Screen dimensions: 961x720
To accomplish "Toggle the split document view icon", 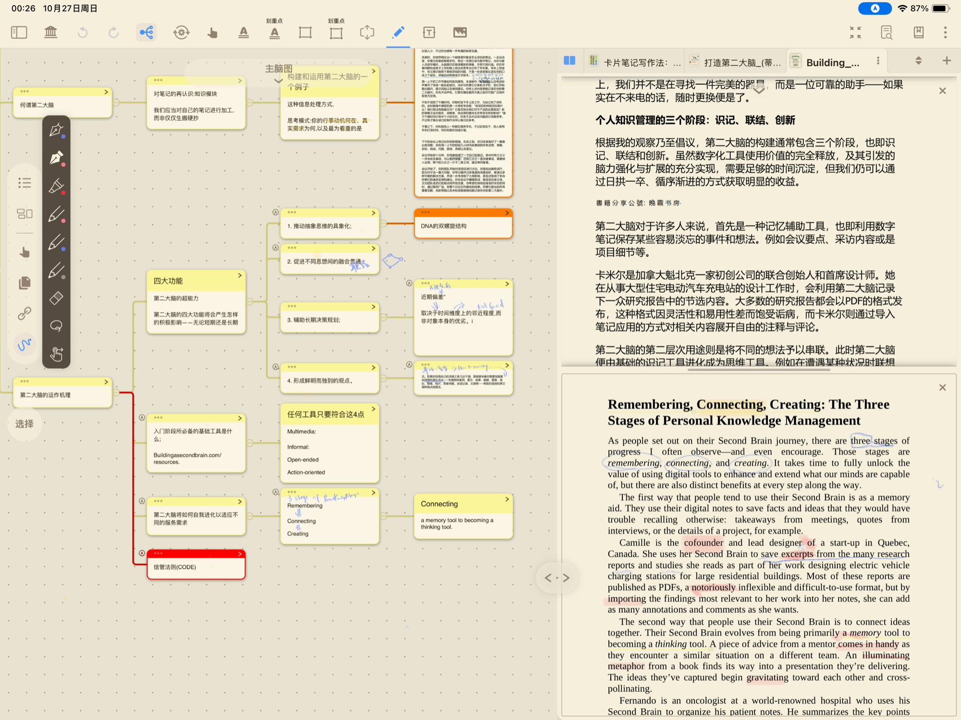I will 569,61.
